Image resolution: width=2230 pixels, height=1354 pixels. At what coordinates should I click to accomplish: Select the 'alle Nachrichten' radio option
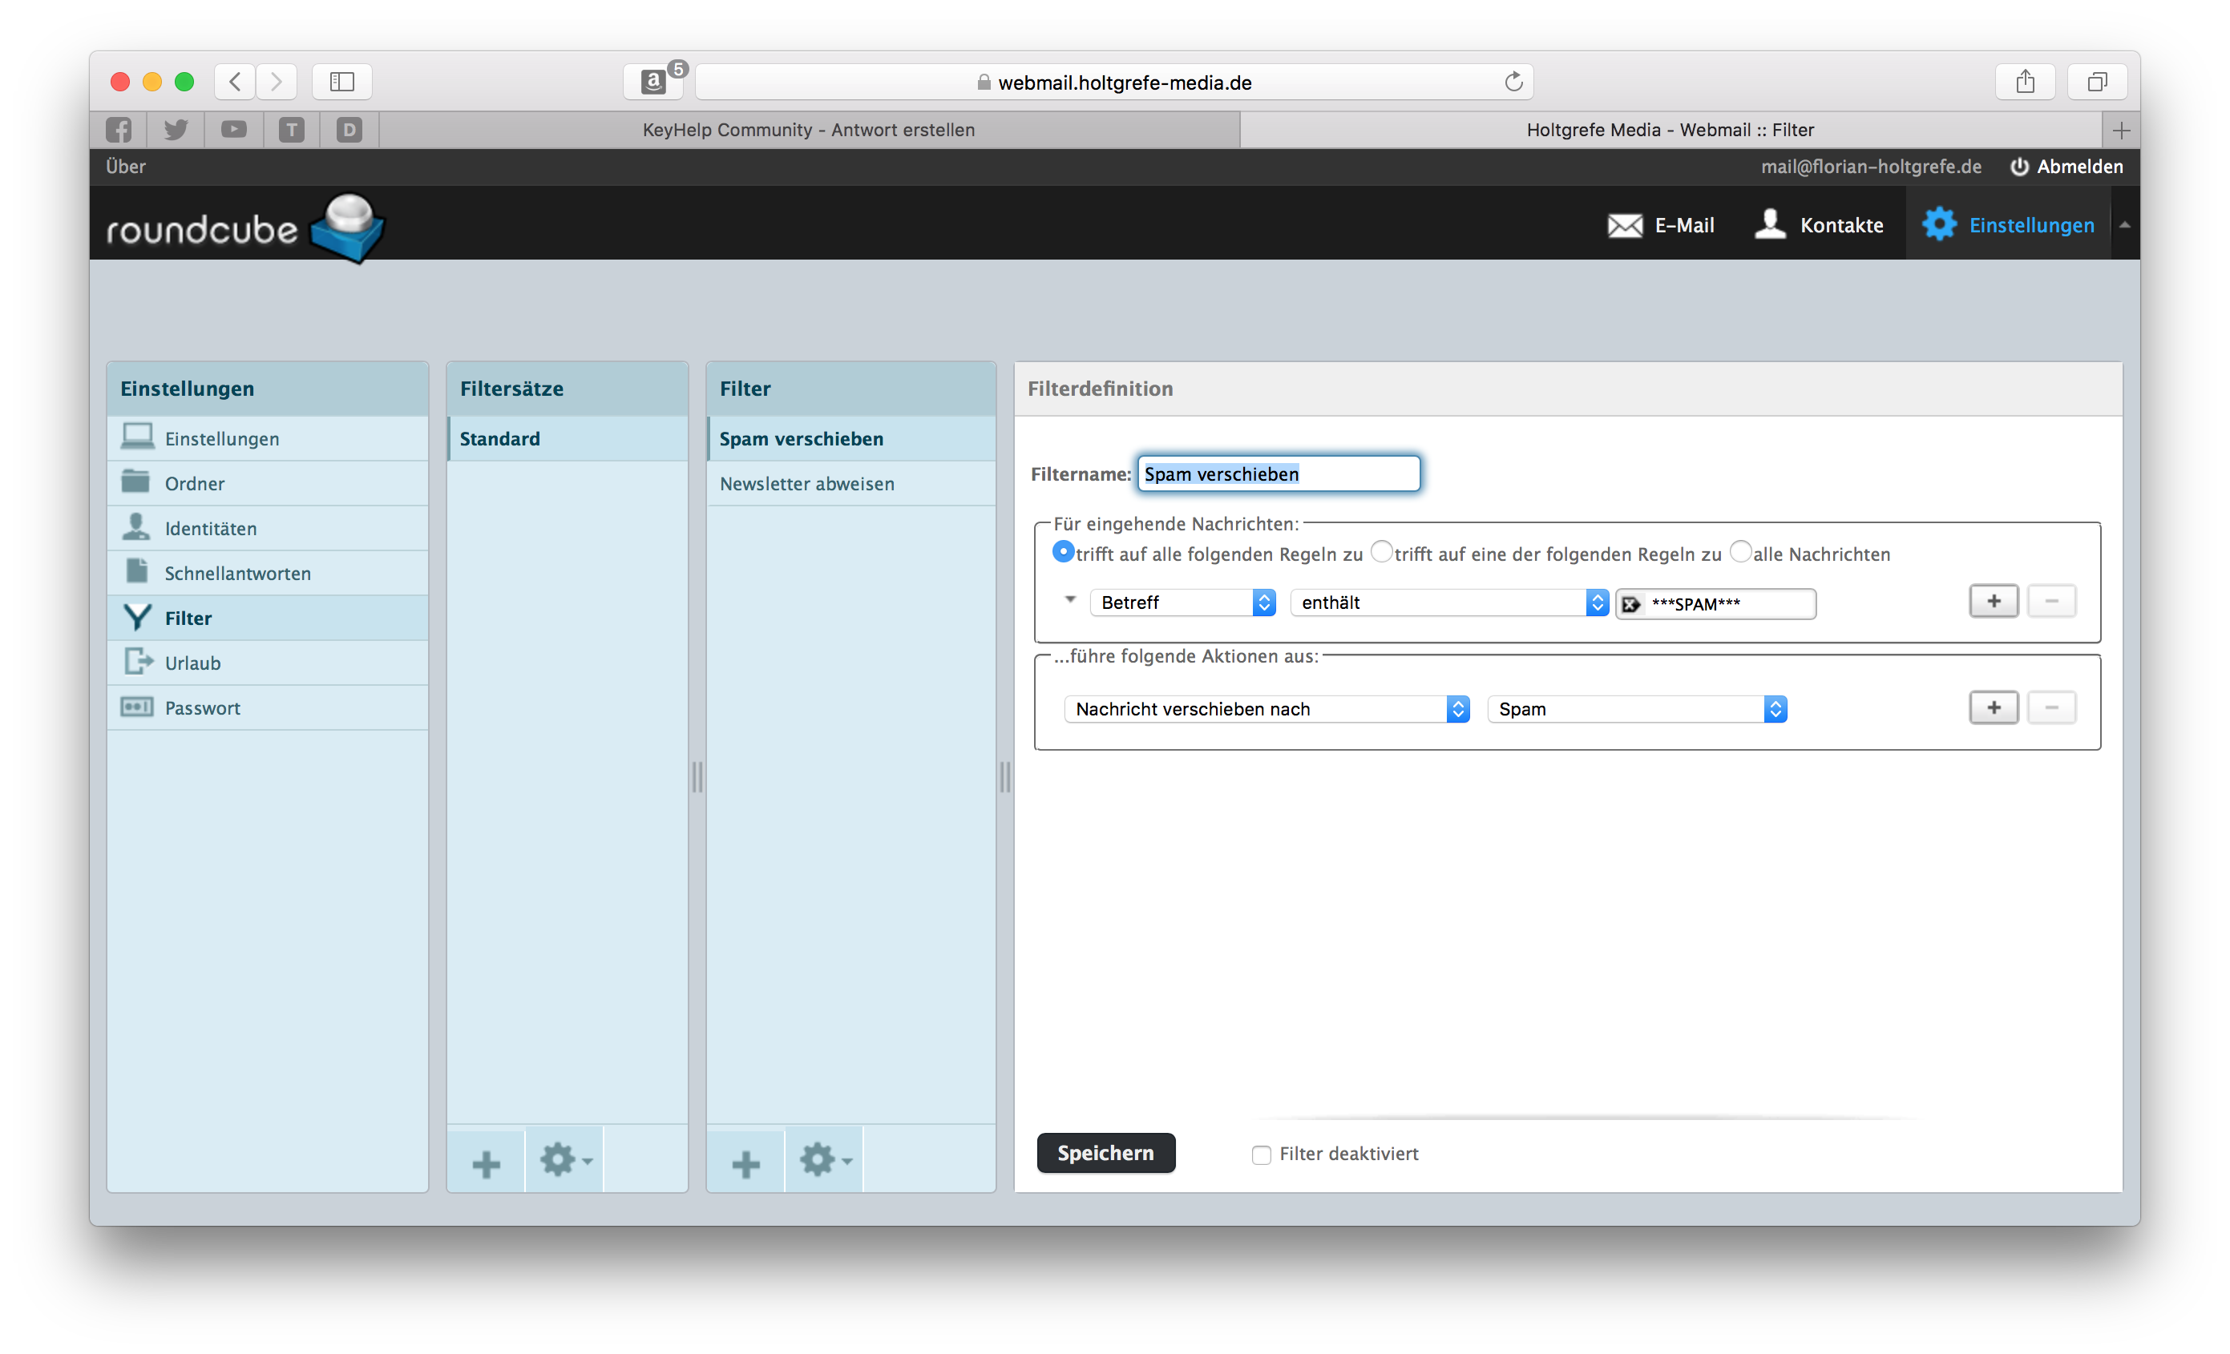[x=1739, y=552]
